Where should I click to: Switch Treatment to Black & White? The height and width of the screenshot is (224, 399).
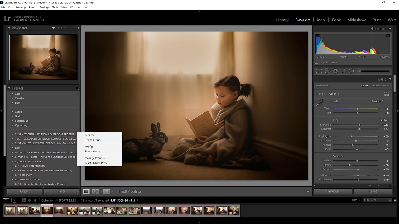(381, 85)
